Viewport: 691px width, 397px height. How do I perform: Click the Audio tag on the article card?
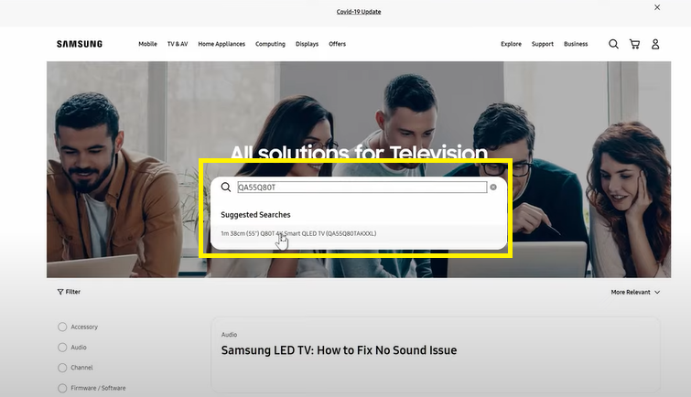coord(229,335)
